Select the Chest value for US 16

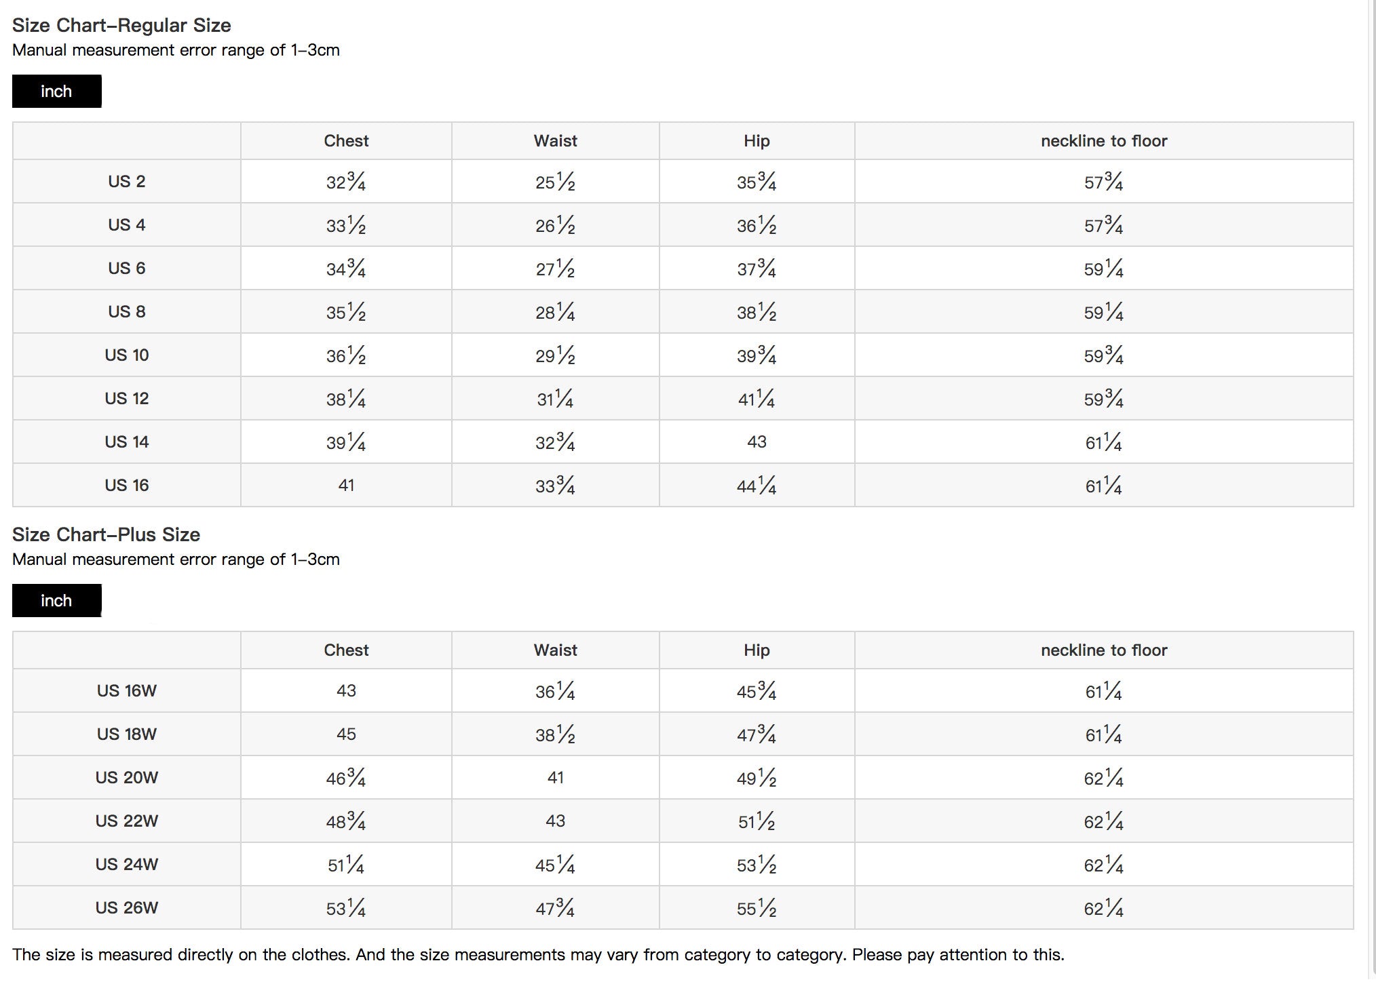pyautogui.click(x=346, y=486)
